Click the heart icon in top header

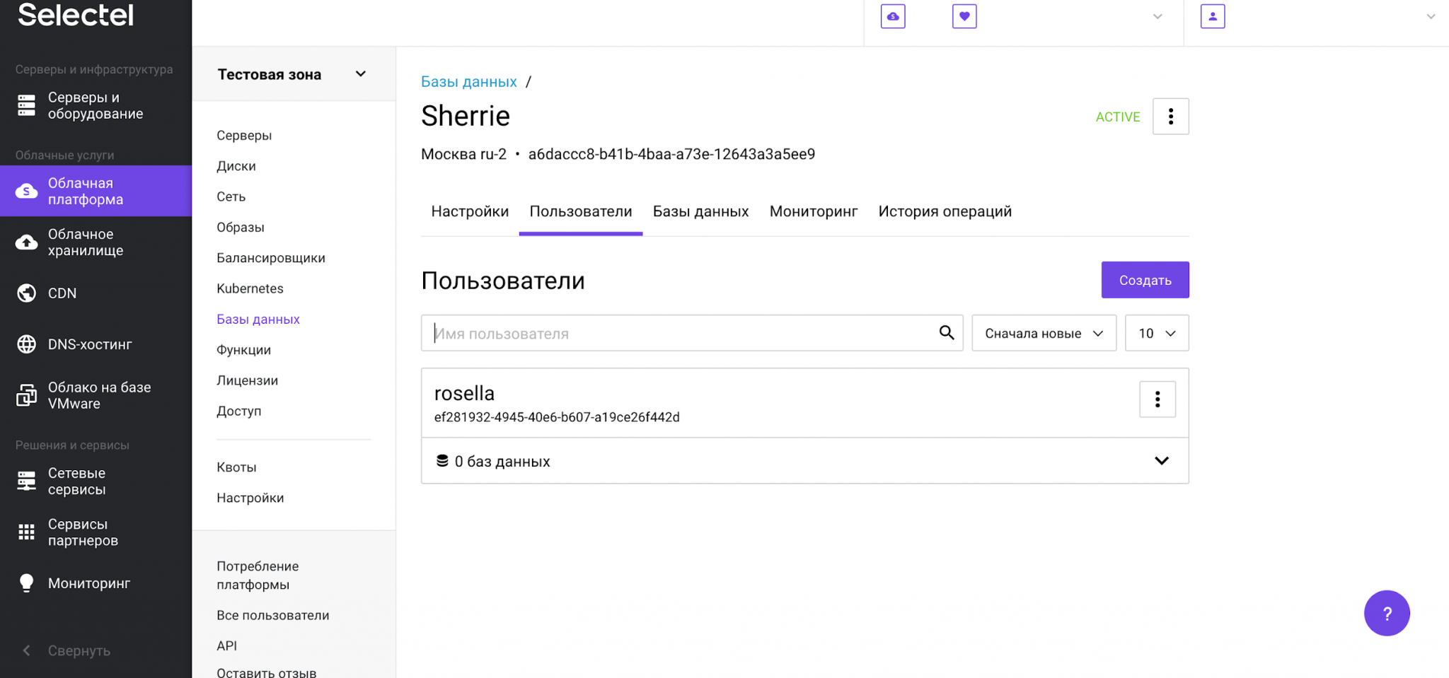click(x=964, y=16)
